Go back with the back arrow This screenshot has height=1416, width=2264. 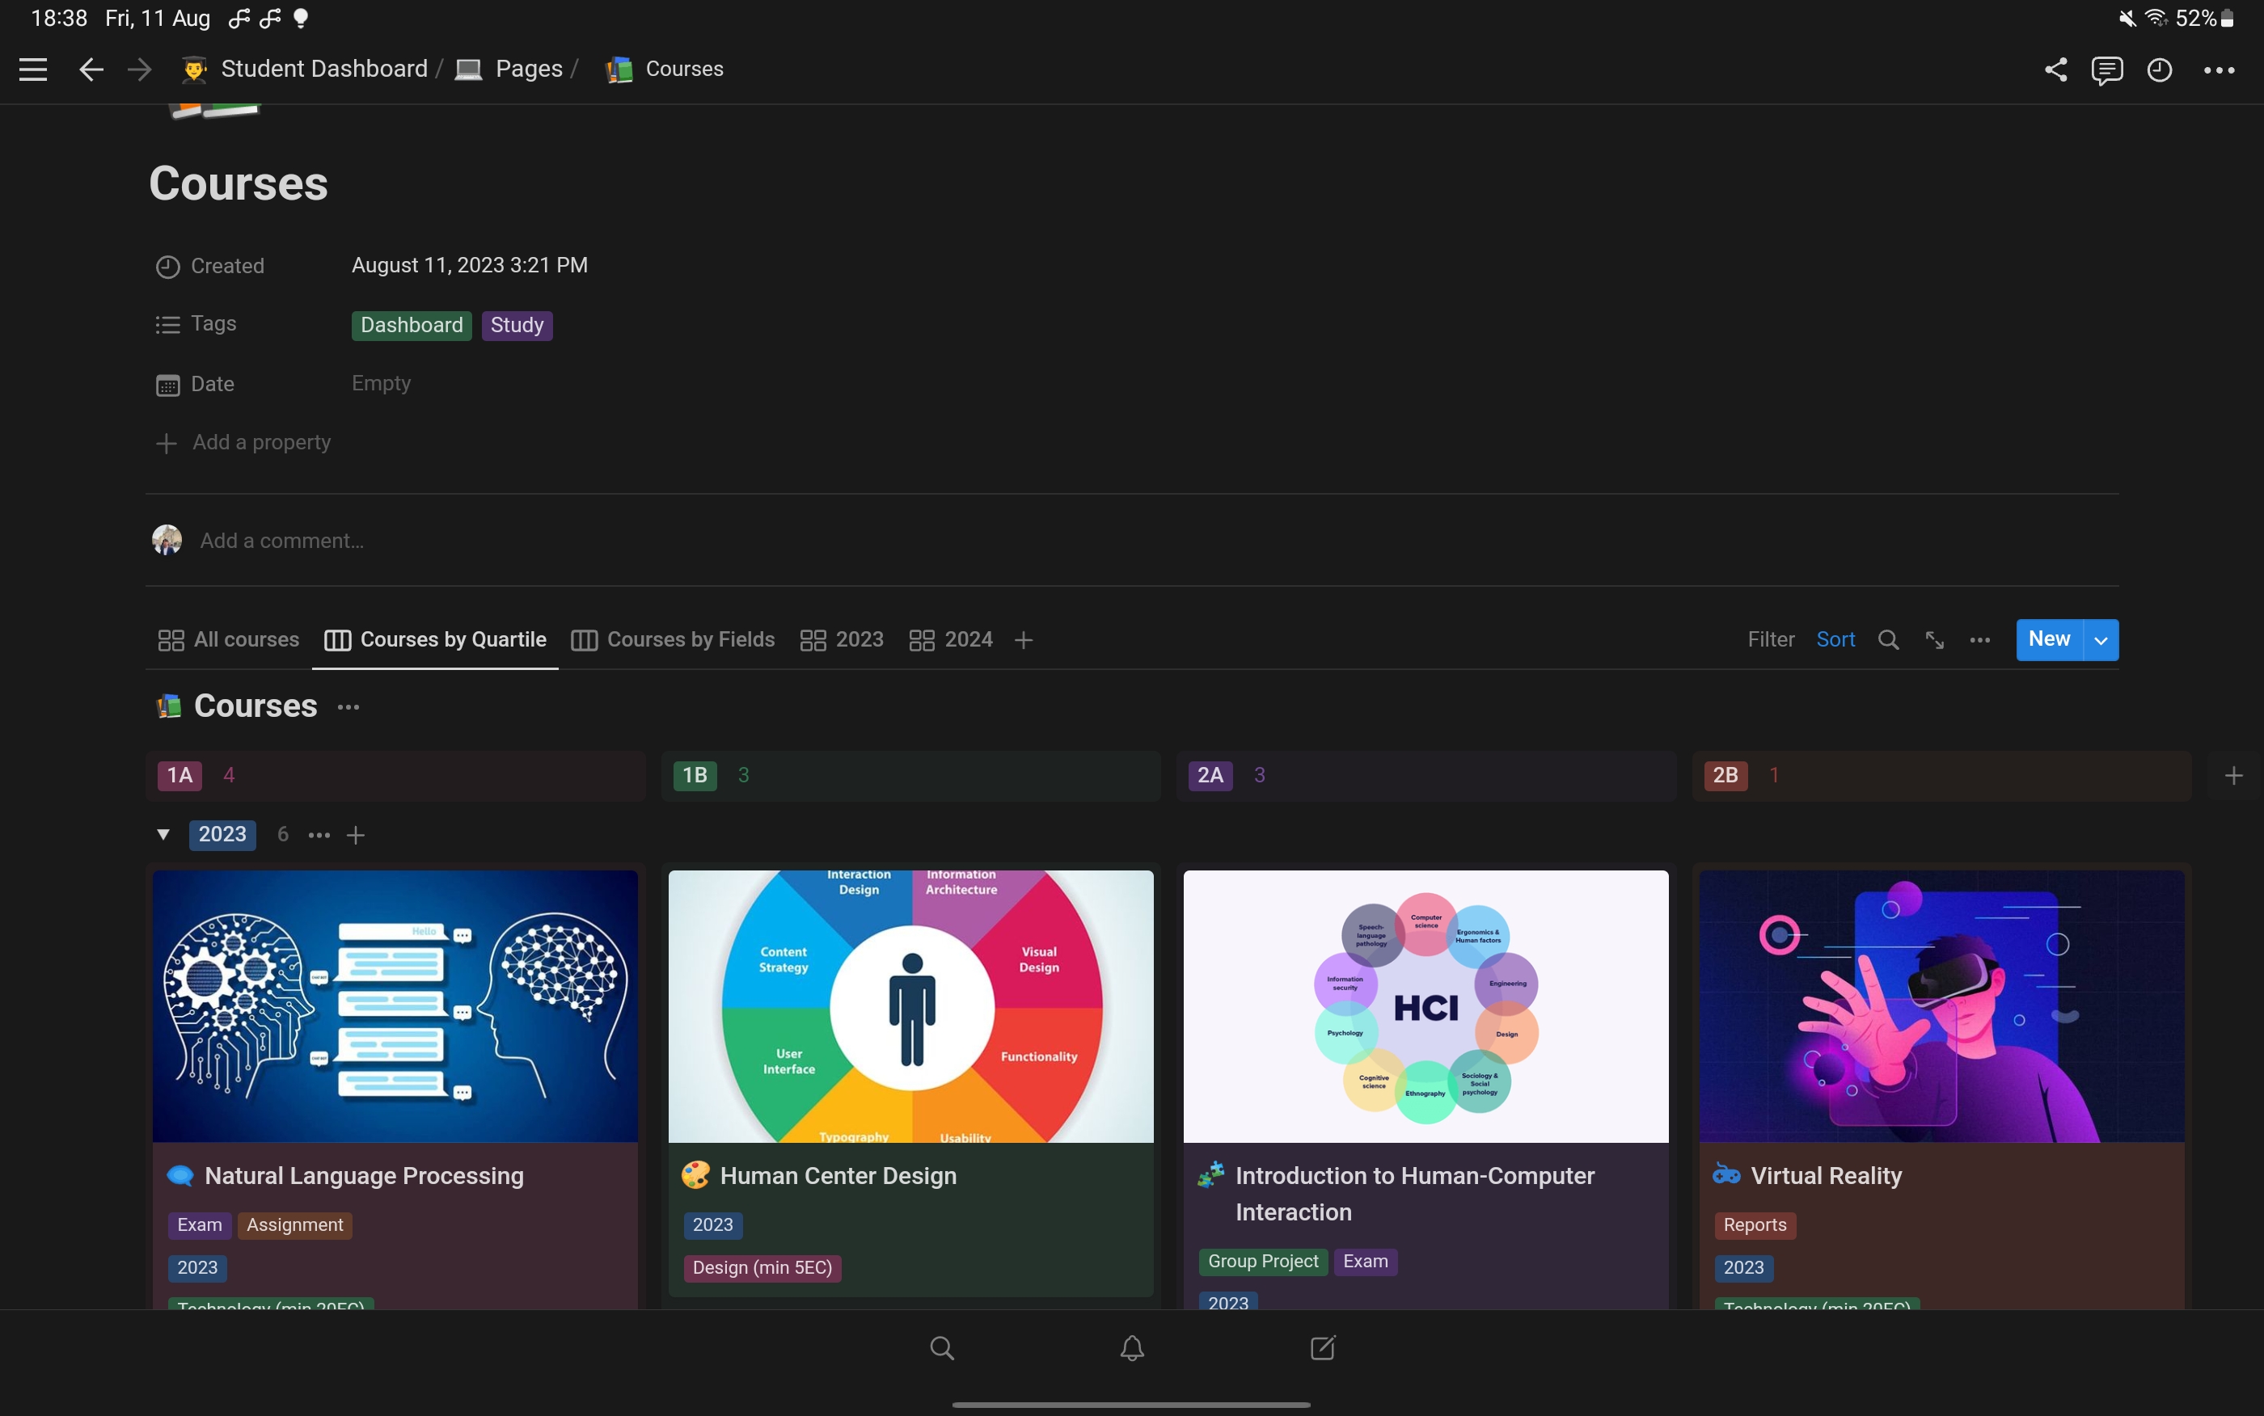coord(91,70)
